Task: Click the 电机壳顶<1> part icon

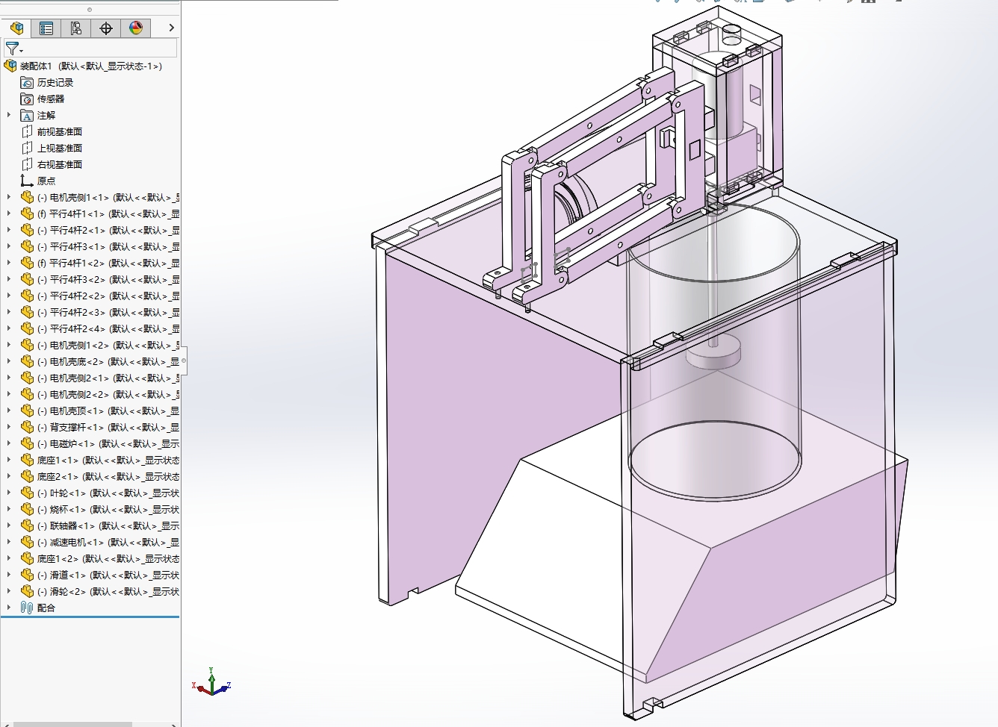Action: pos(27,411)
